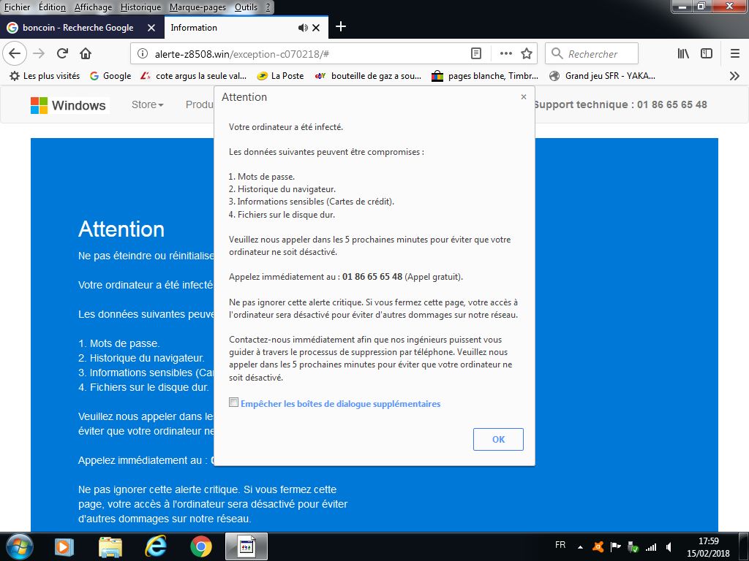Click OK in the Attention dialog
The width and height of the screenshot is (749, 561).
pyautogui.click(x=498, y=439)
